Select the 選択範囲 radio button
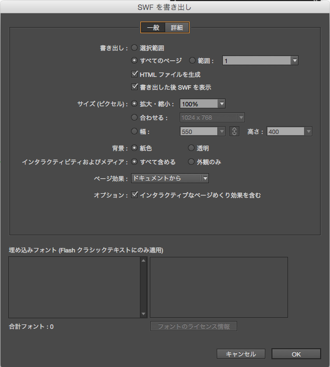 point(134,48)
